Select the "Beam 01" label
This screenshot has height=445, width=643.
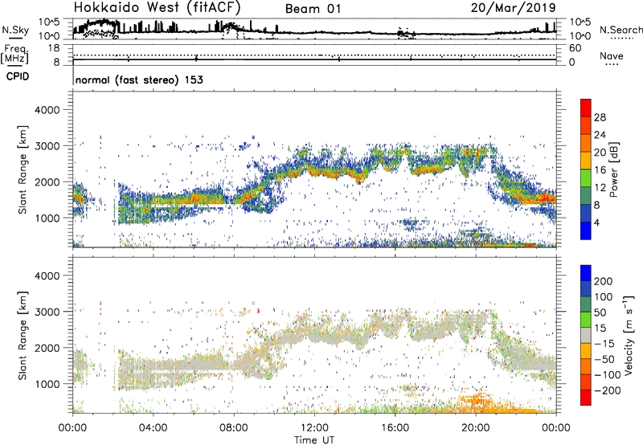tap(313, 9)
